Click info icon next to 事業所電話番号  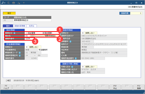(x=76, y=58)
